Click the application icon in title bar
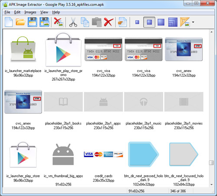The width and height of the screenshot is (217, 196). pyautogui.click(x=5, y=4)
